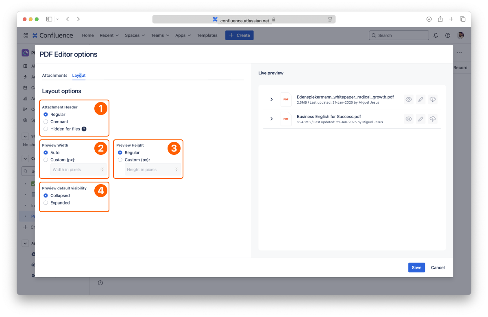Expand the Edenspiekermann whitepaper row
The width and height of the screenshot is (488, 317).
pyautogui.click(x=272, y=100)
